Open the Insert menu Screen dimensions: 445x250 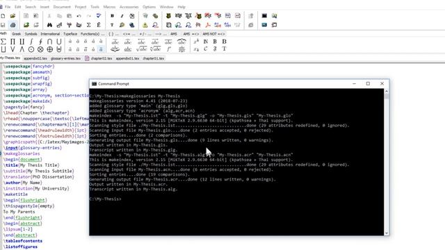click(x=44, y=7)
